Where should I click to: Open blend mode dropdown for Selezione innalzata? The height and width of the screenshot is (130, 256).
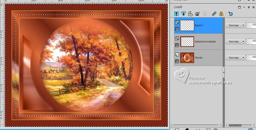(235, 42)
